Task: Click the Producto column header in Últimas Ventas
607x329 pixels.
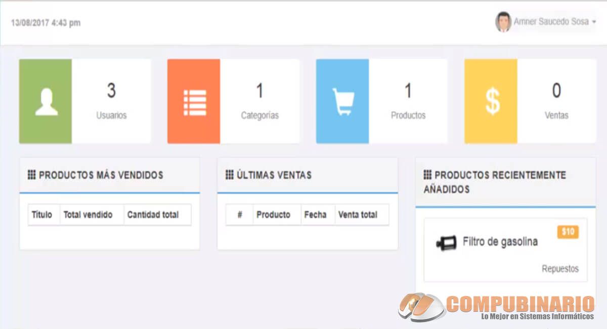Action: click(x=273, y=215)
